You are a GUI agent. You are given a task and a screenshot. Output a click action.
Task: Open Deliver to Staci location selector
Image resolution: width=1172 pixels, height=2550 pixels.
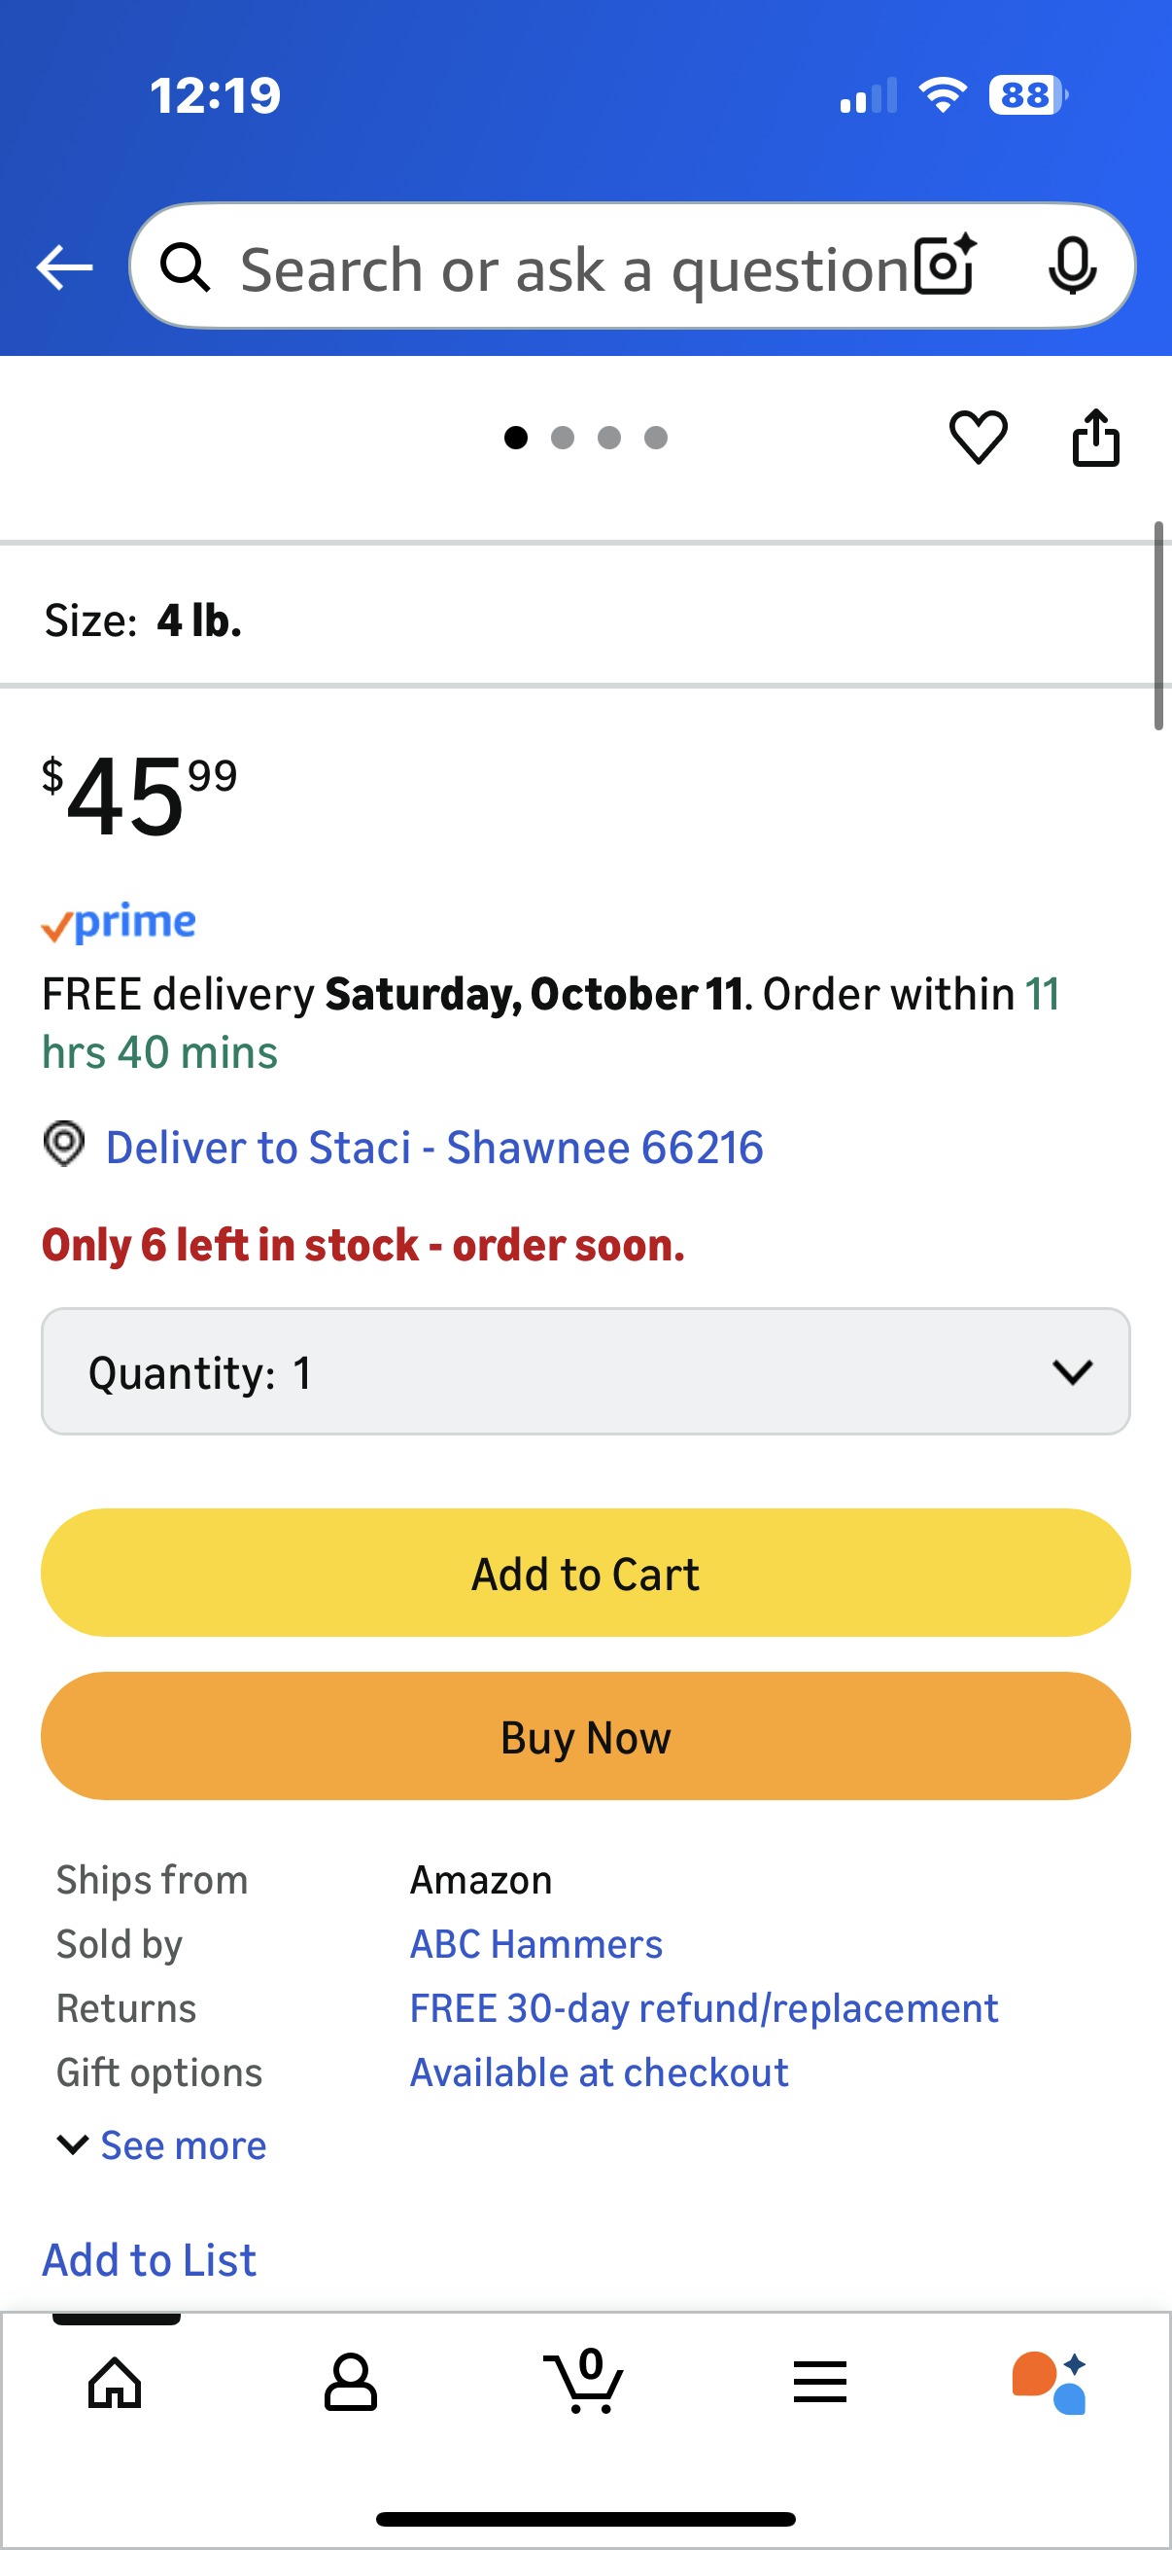point(433,1148)
